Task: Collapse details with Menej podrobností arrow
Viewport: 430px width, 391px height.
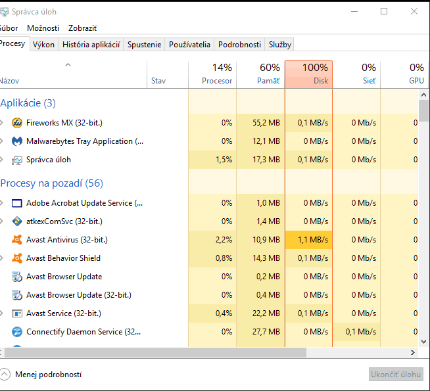Action: coord(5,375)
